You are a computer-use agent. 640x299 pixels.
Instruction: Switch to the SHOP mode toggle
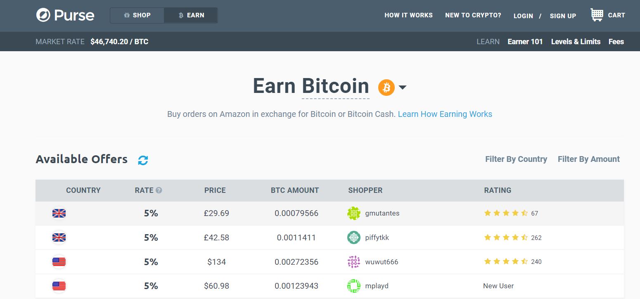[137, 15]
